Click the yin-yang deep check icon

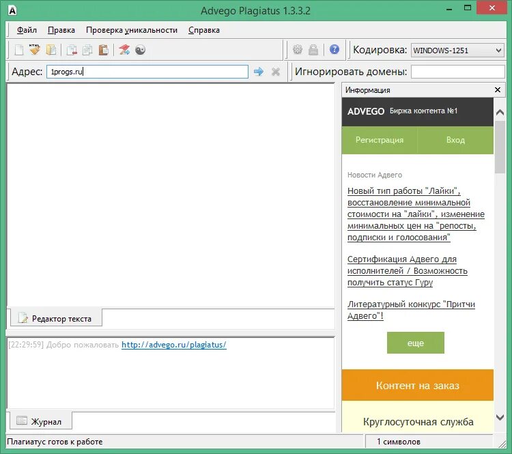pyautogui.click(x=141, y=50)
